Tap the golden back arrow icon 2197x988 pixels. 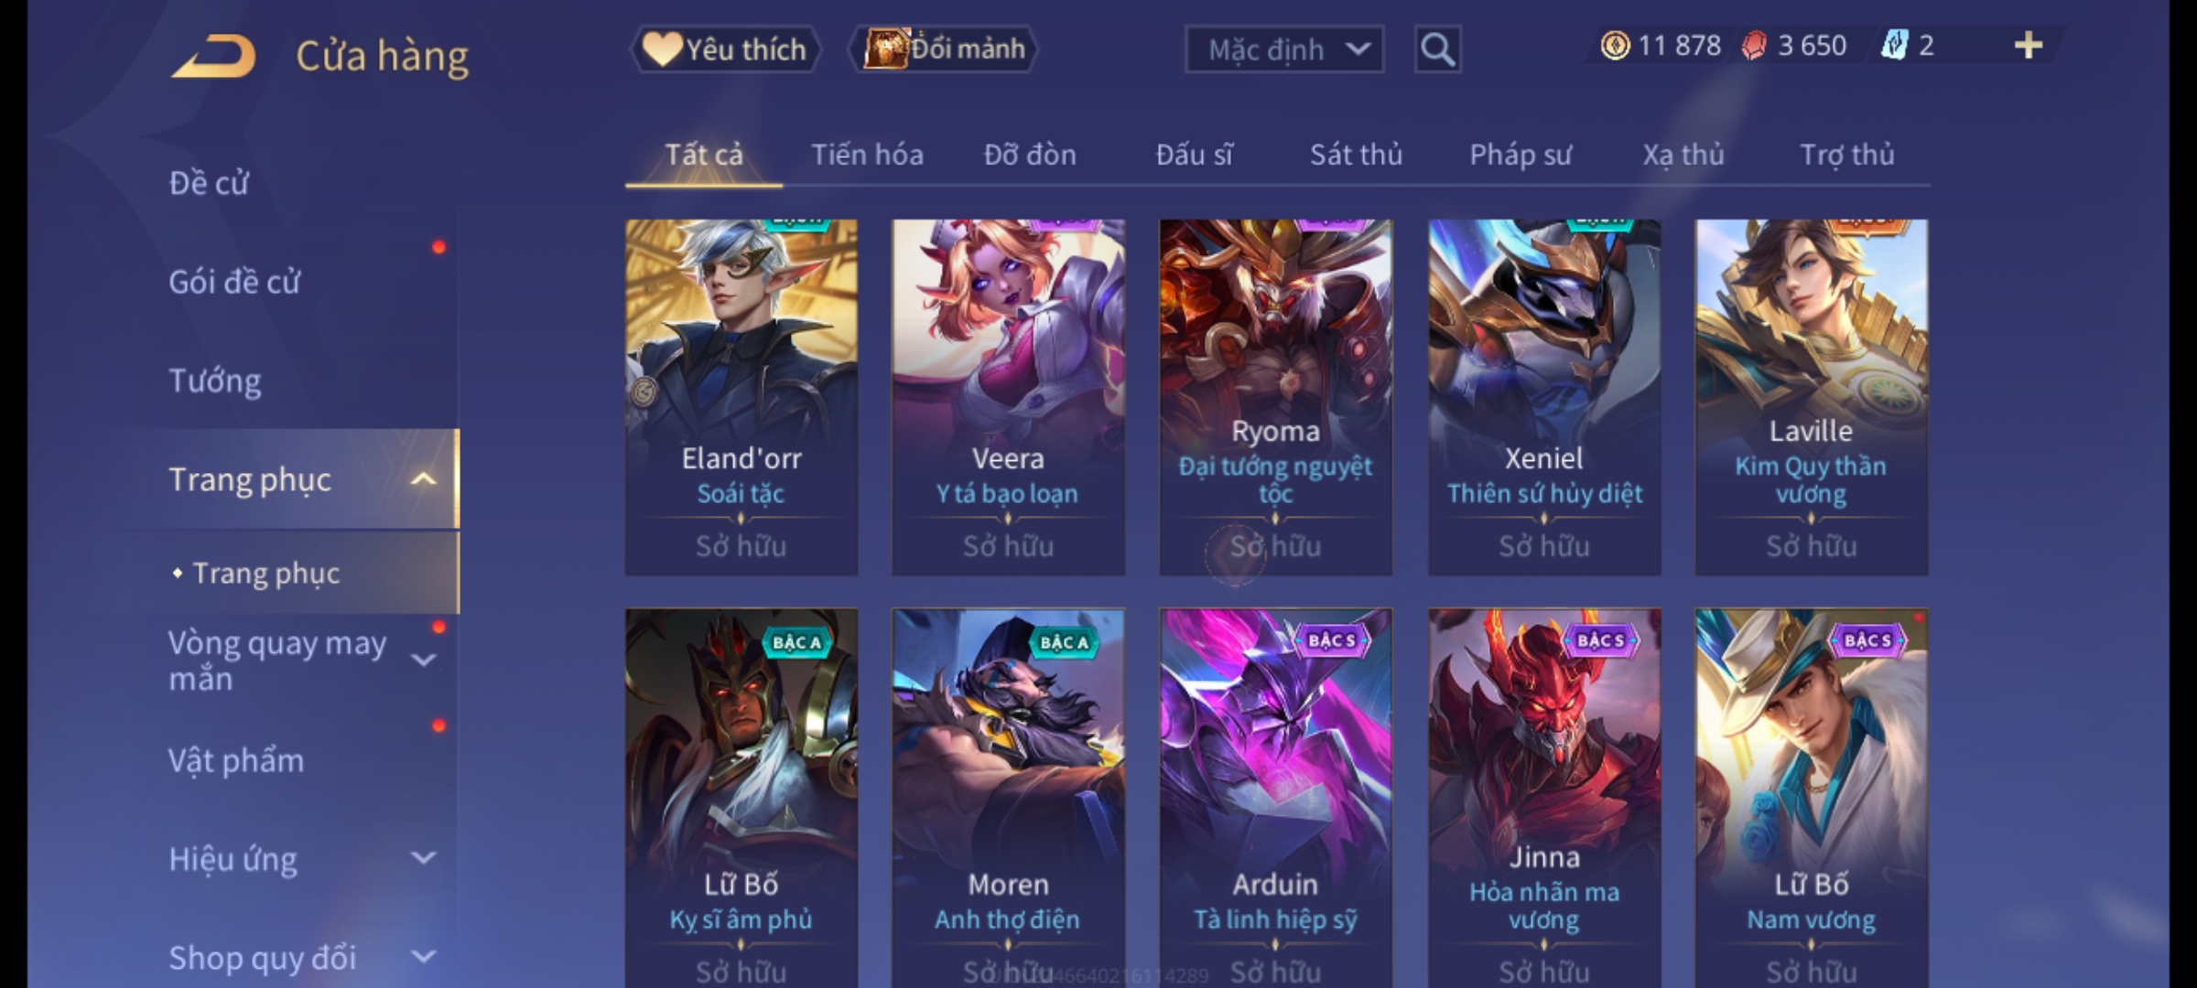[212, 57]
